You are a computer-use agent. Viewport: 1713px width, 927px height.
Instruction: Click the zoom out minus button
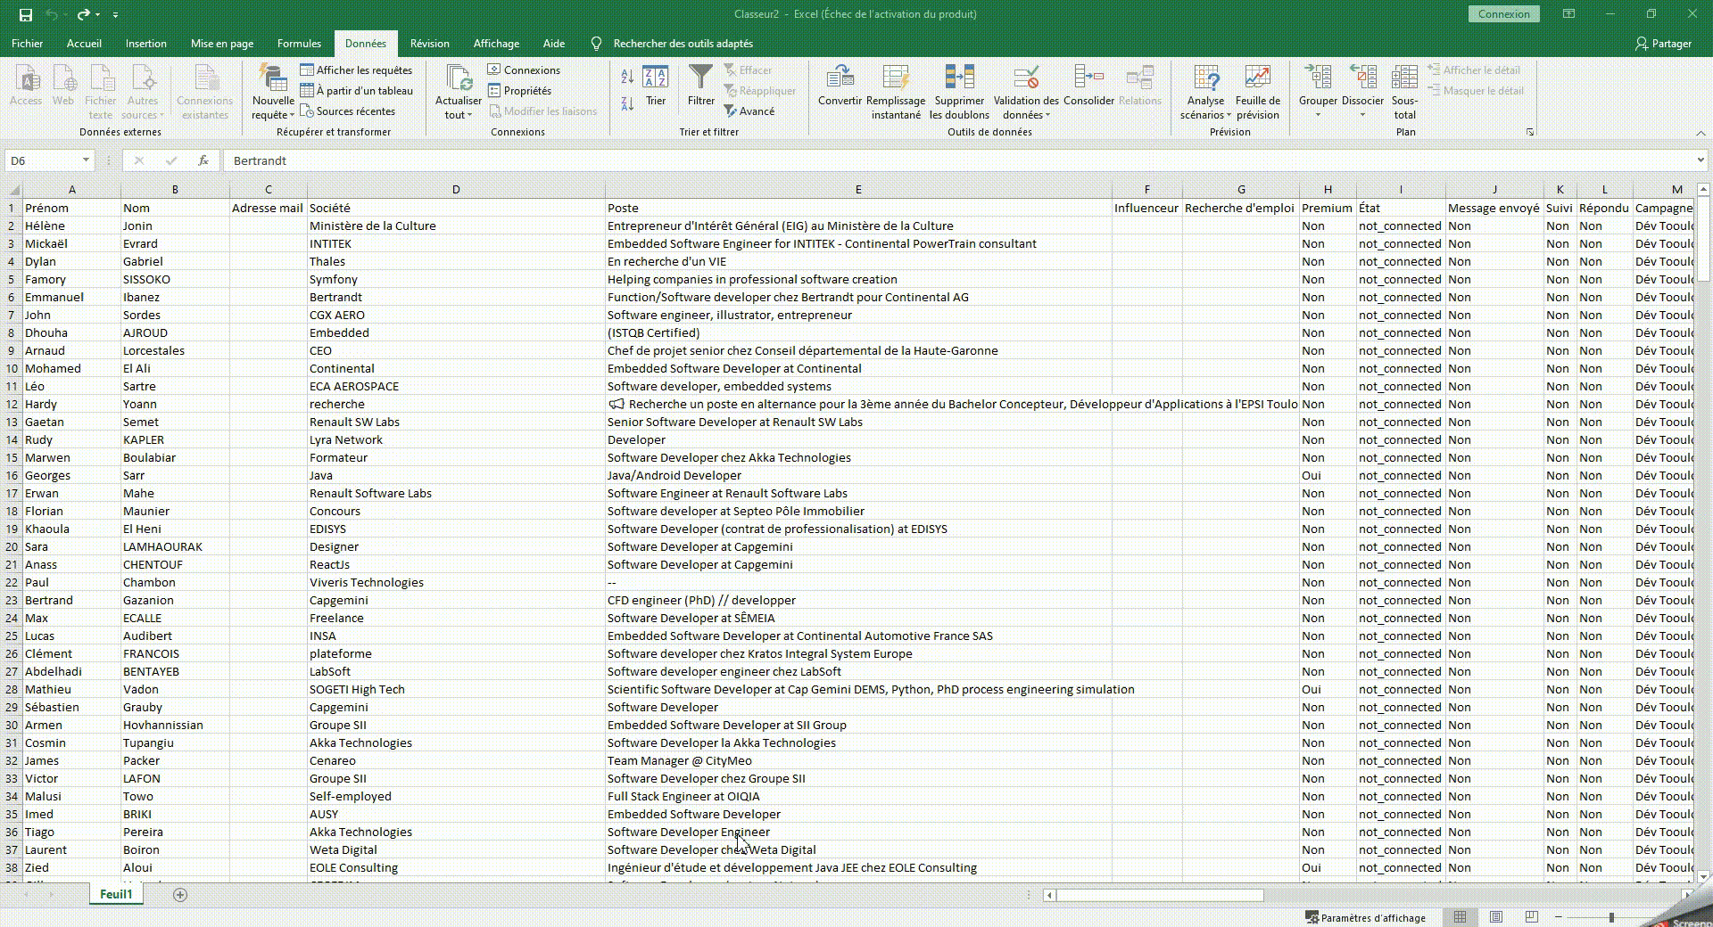(x=1559, y=917)
